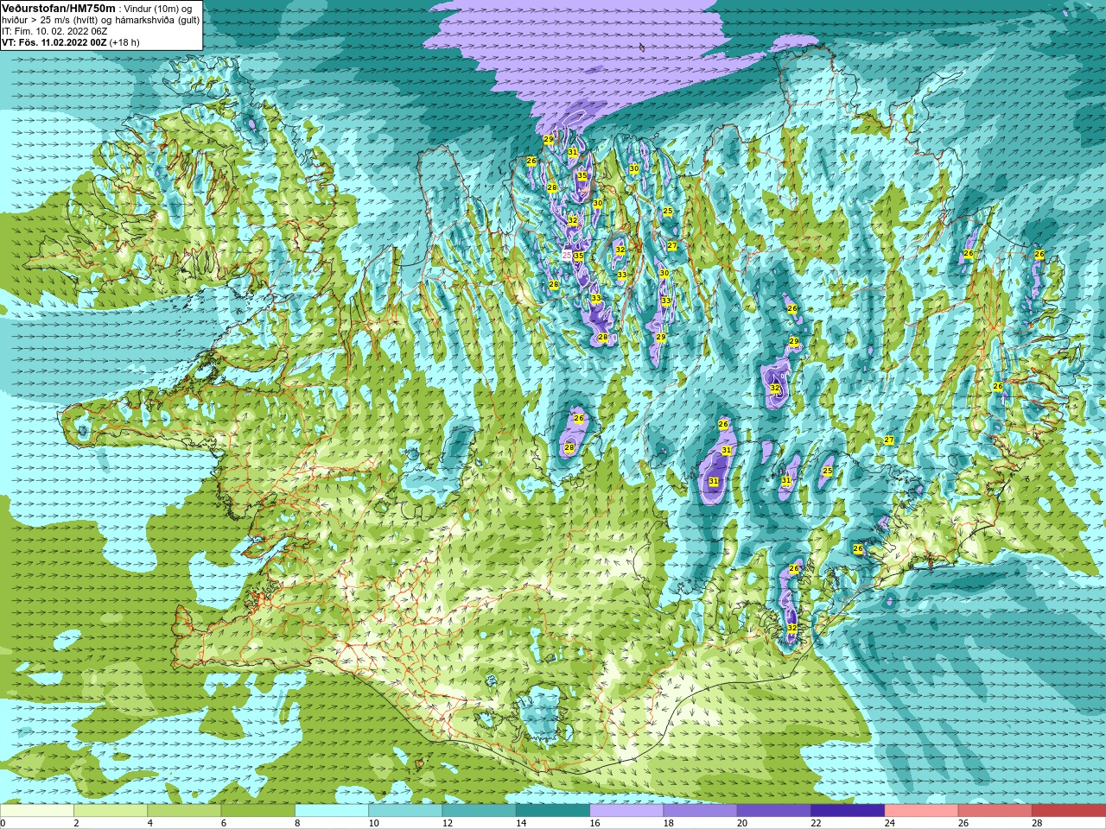The image size is (1106, 829).
Task: Click the 0–2 m/s pale yellow legend swatch
Action: pos(36,811)
